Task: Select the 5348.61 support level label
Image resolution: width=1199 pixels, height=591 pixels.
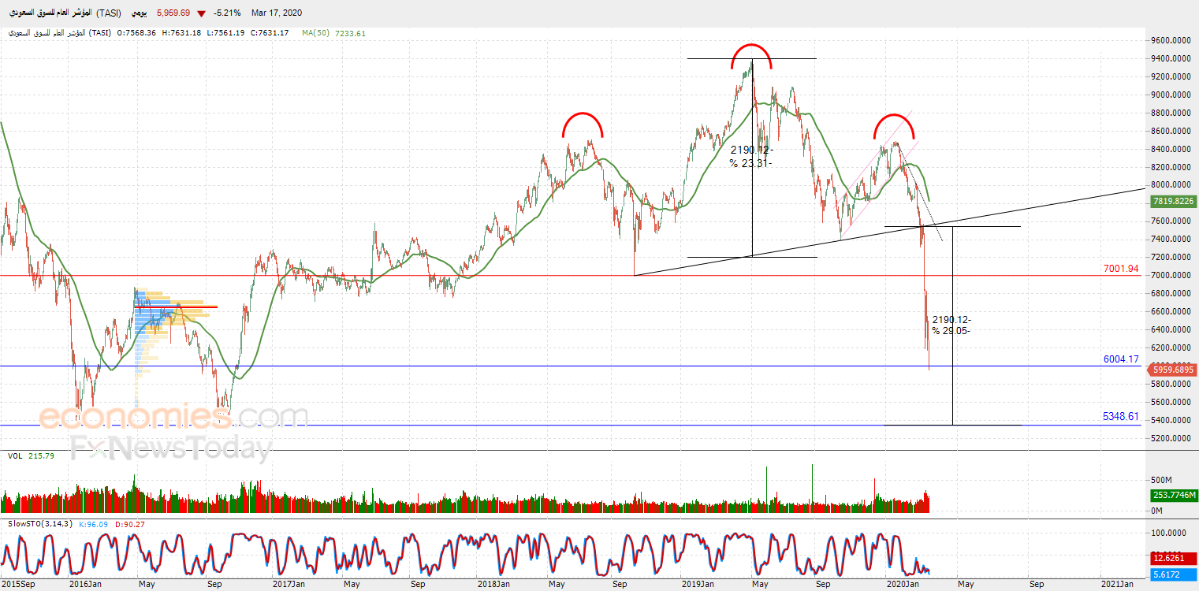Action: 1121,416
